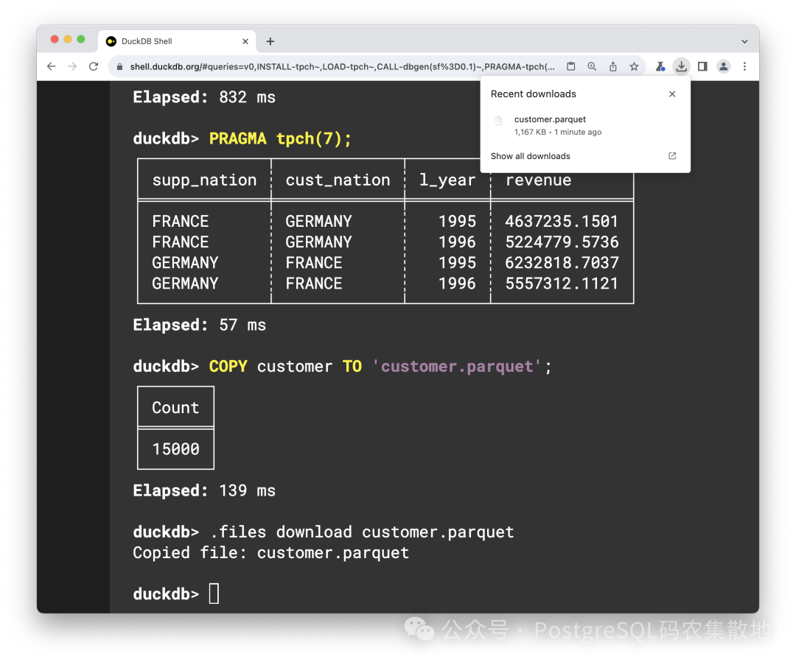Click the back navigation arrow
Screen dimensions: 796x662
pos(50,66)
